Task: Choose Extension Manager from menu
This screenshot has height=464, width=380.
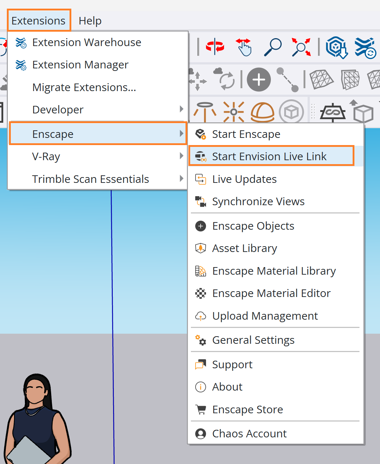Action: pyautogui.click(x=98, y=65)
